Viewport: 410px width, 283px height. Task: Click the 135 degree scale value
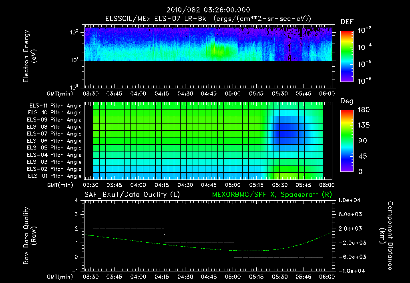[x=364, y=125]
